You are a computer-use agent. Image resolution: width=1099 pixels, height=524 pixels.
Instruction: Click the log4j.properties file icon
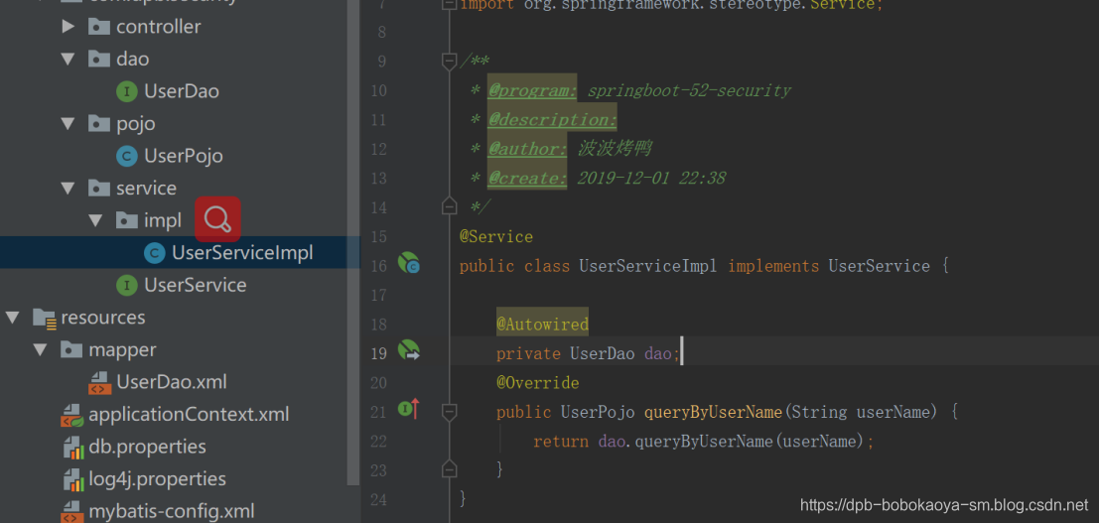[72, 479]
